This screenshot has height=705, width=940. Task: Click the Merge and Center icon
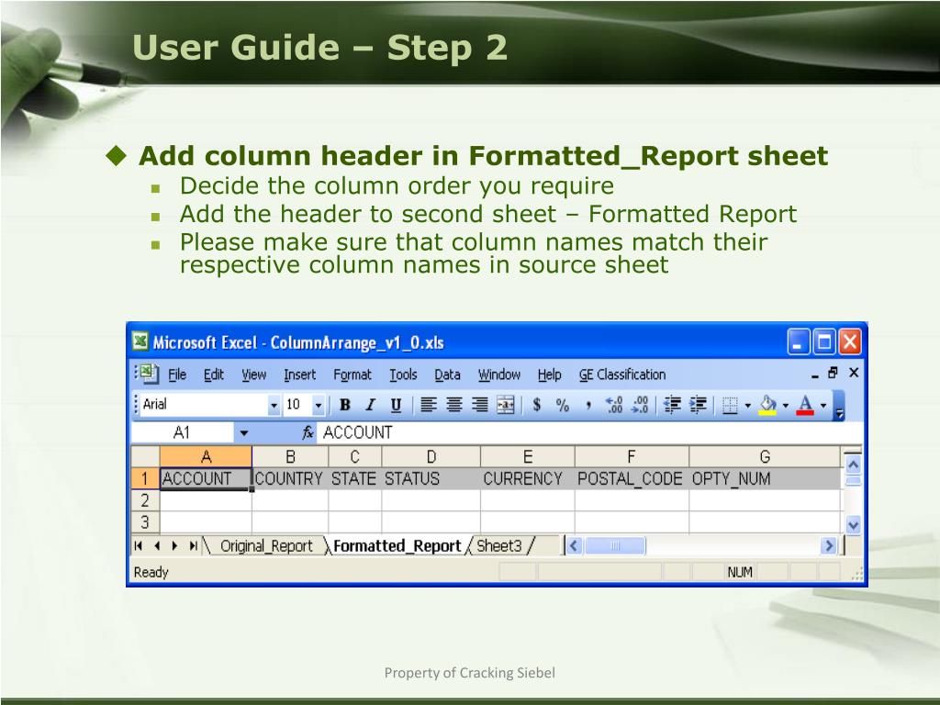pyautogui.click(x=506, y=405)
